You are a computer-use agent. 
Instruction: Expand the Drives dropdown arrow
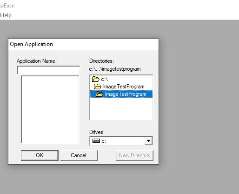click(x=148, y=141)
